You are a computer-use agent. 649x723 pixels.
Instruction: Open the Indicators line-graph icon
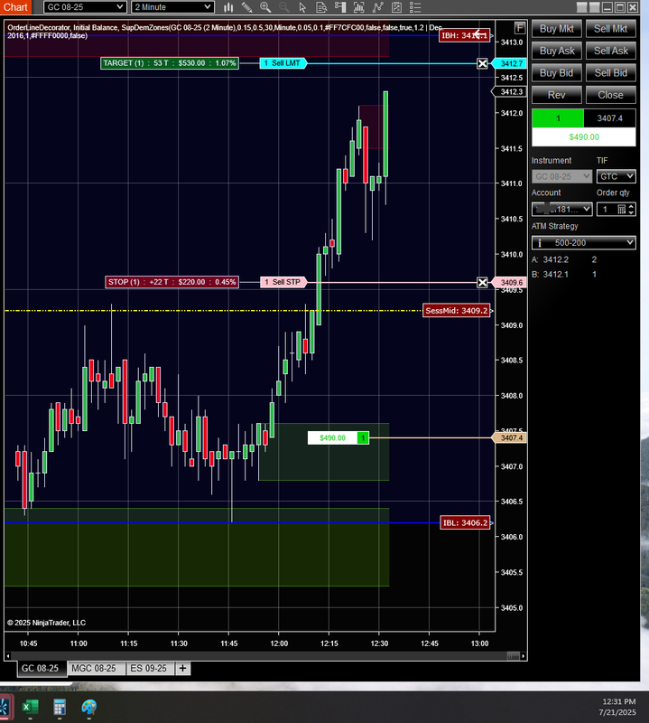[377, 7]
